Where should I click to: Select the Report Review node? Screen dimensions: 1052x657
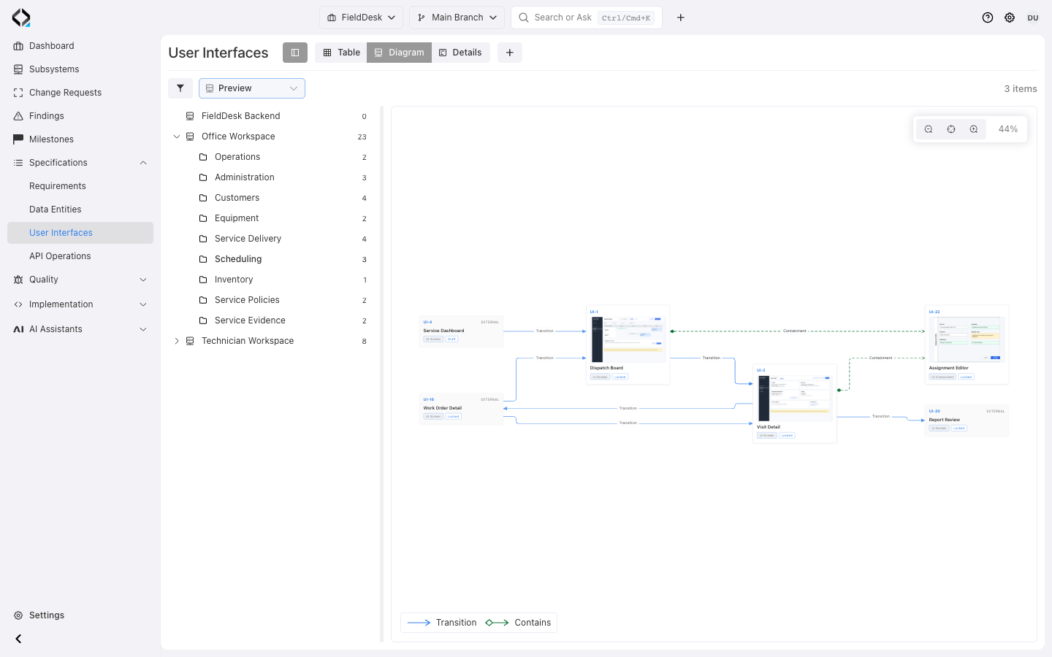(967, 420)
